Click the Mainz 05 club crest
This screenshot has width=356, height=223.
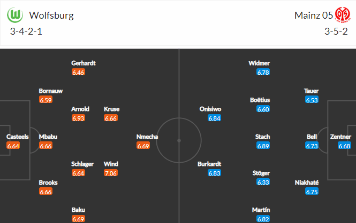[343, 15]
